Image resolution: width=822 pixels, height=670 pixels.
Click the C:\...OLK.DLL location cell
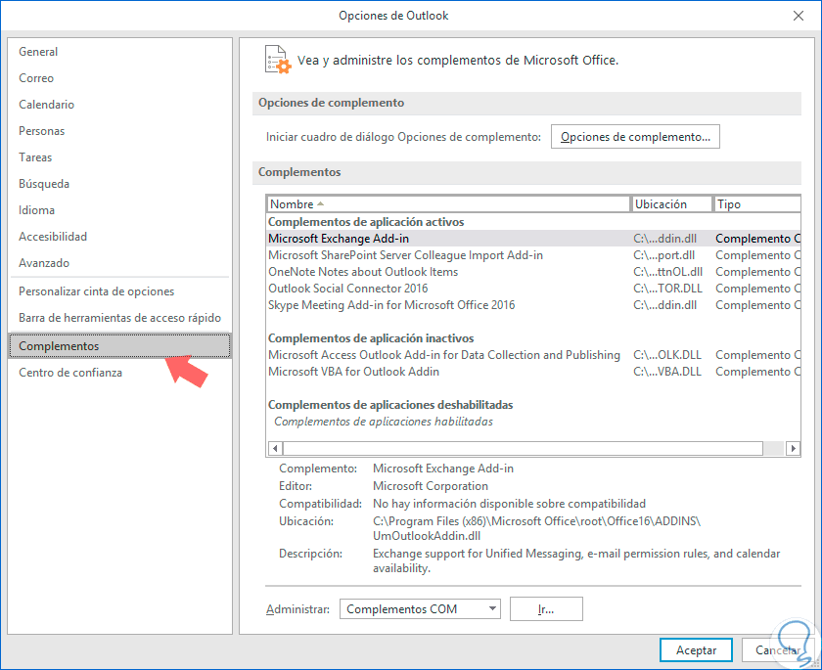[666, 355]
